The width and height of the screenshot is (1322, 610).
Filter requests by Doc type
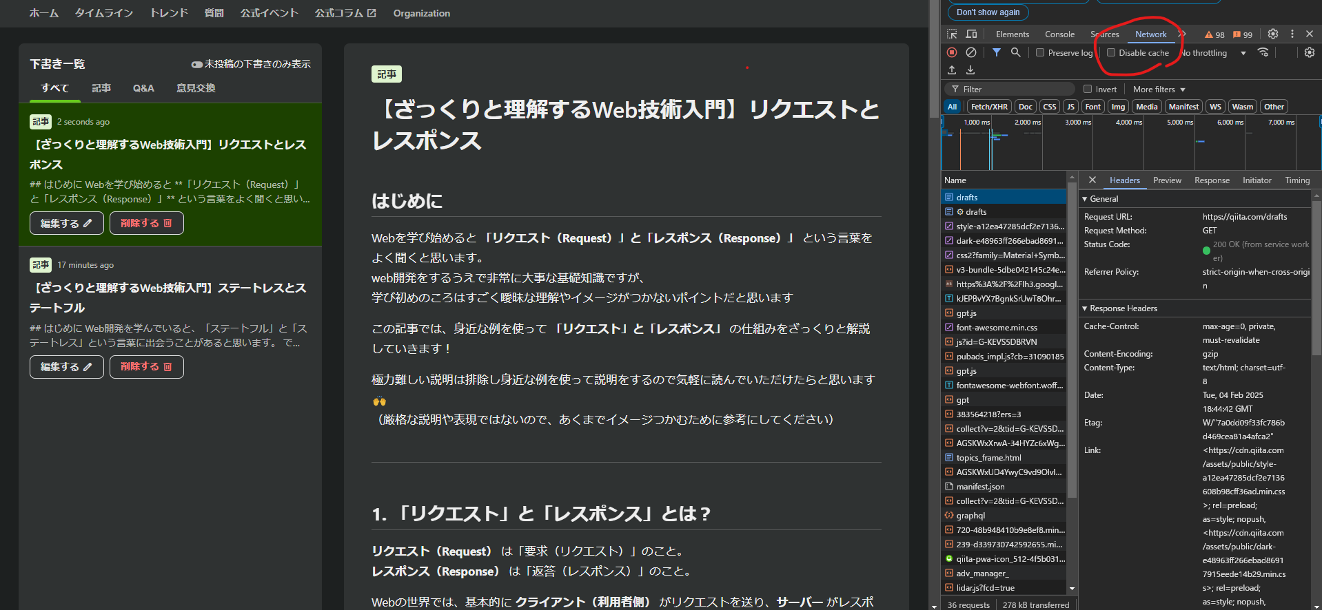tap(1026, 107)
